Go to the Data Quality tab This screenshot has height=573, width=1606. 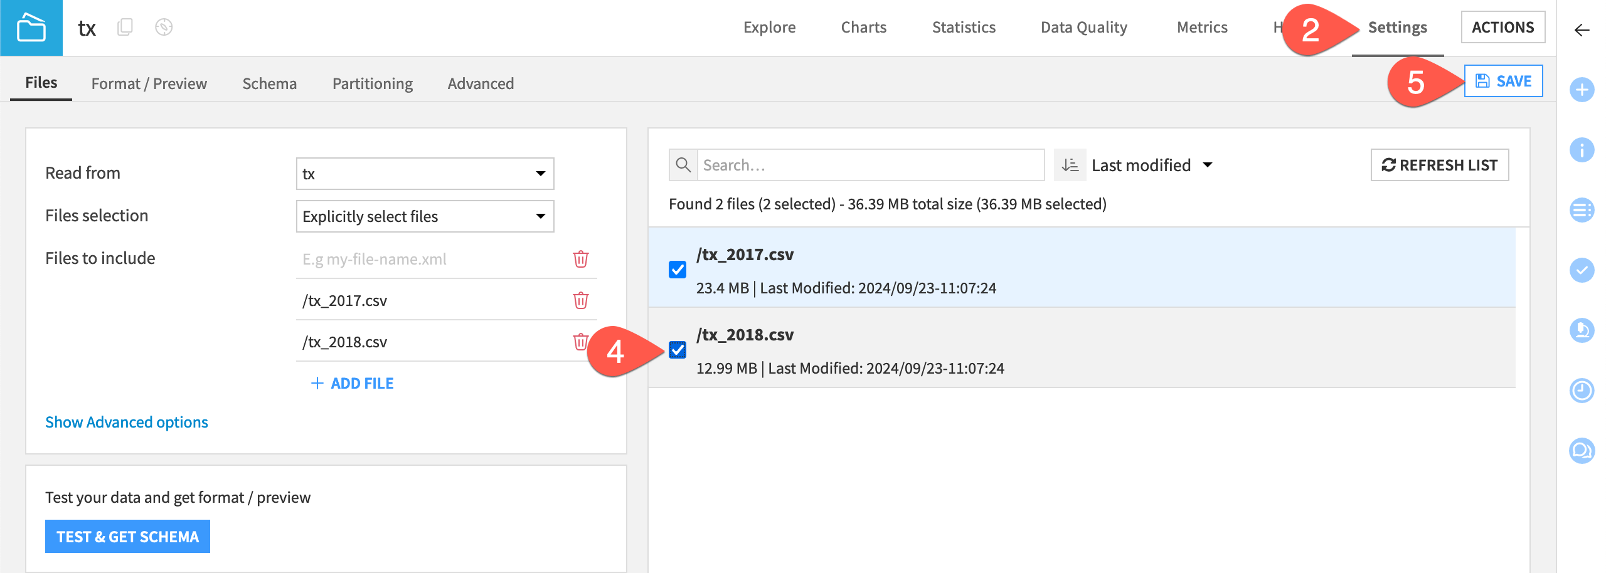(x=1084, y=27)
